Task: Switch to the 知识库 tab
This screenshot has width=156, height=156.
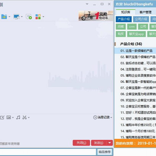Action: click(x=126, y=12)
